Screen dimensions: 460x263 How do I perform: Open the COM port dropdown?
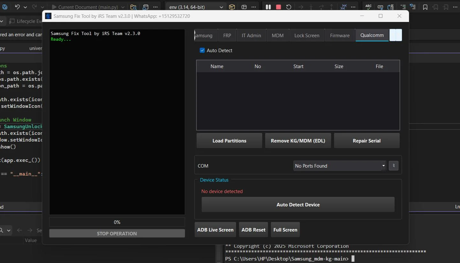[339, 166]
